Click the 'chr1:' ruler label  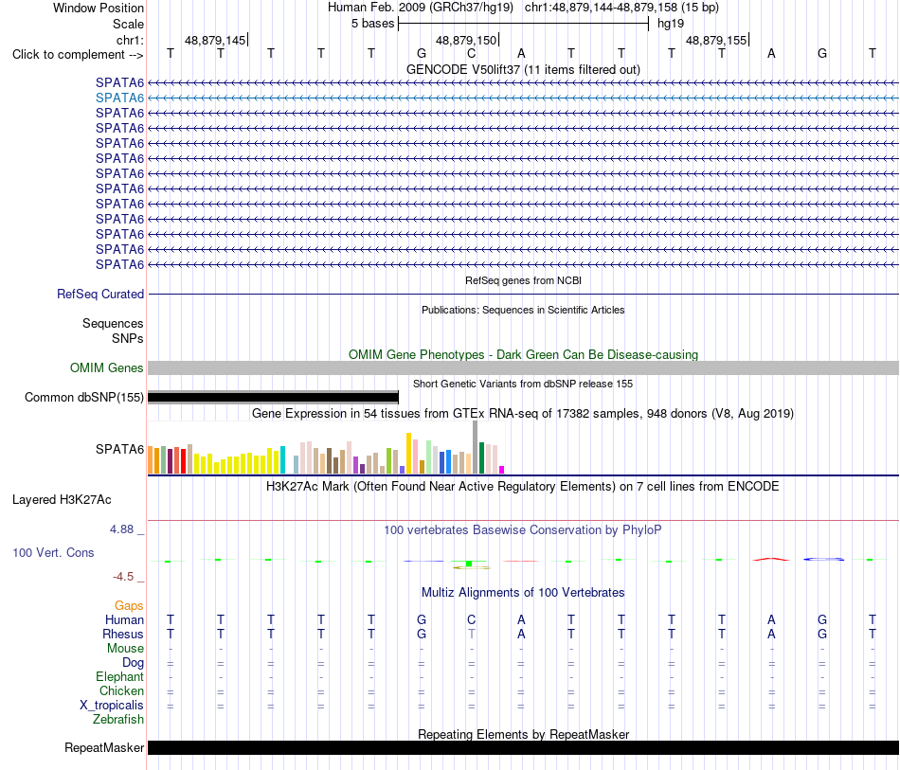click(x=130, y=40)
